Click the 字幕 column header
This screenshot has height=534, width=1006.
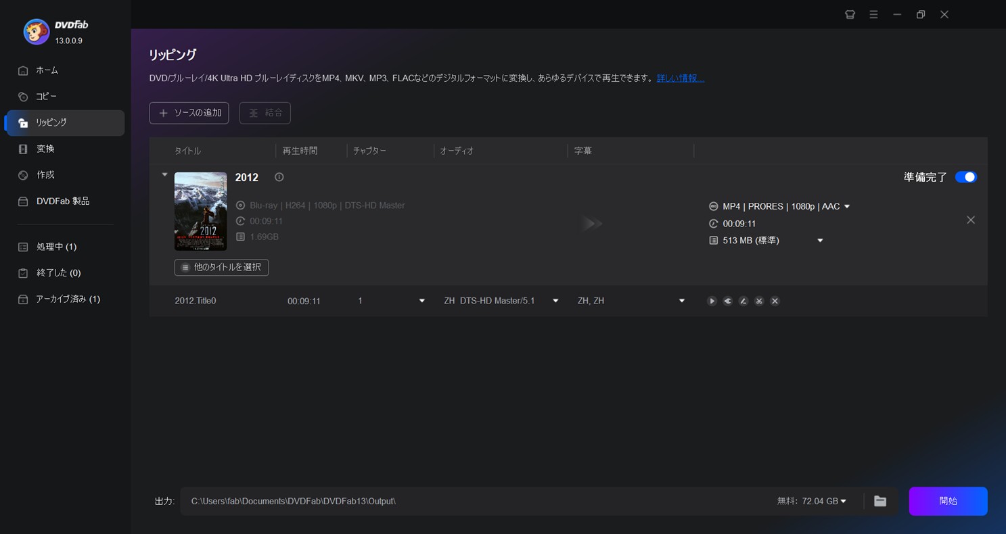(583, 151)
